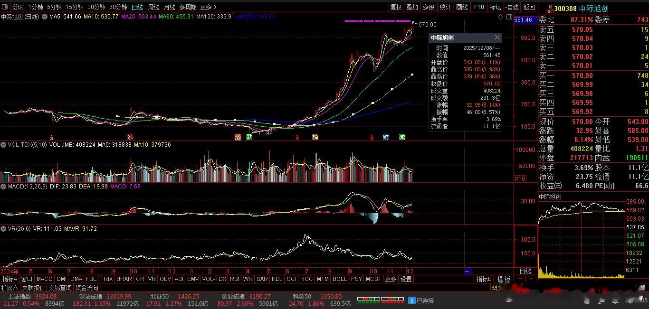Click the 榜 marker icon
This screenshot has height=309, width=649.
coord(315,137)
